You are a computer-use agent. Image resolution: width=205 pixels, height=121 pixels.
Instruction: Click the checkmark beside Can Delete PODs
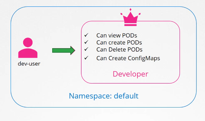point(86,49)
